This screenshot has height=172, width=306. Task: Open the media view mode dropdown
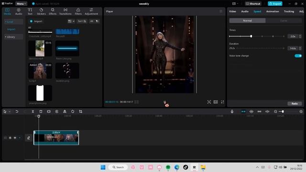point(71,21)
